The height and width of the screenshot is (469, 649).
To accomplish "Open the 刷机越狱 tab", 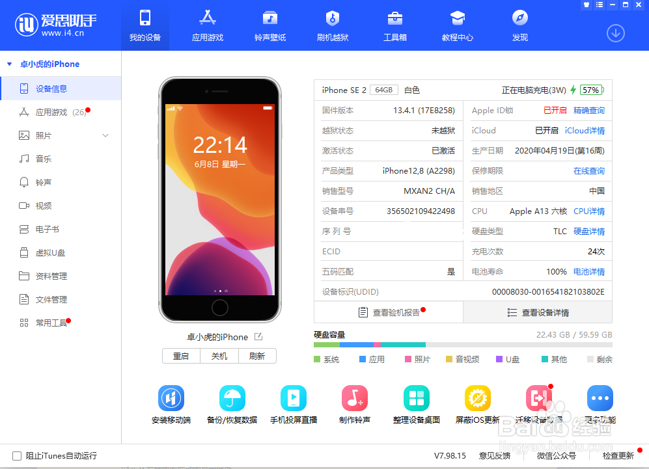I will pyautogui.click(x=333, y=25).
